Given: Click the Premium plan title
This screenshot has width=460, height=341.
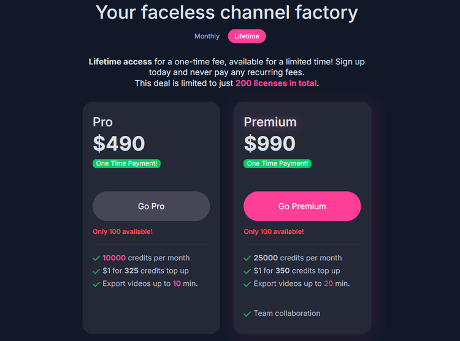Looking at the screenshot, I should click(270, 122).
